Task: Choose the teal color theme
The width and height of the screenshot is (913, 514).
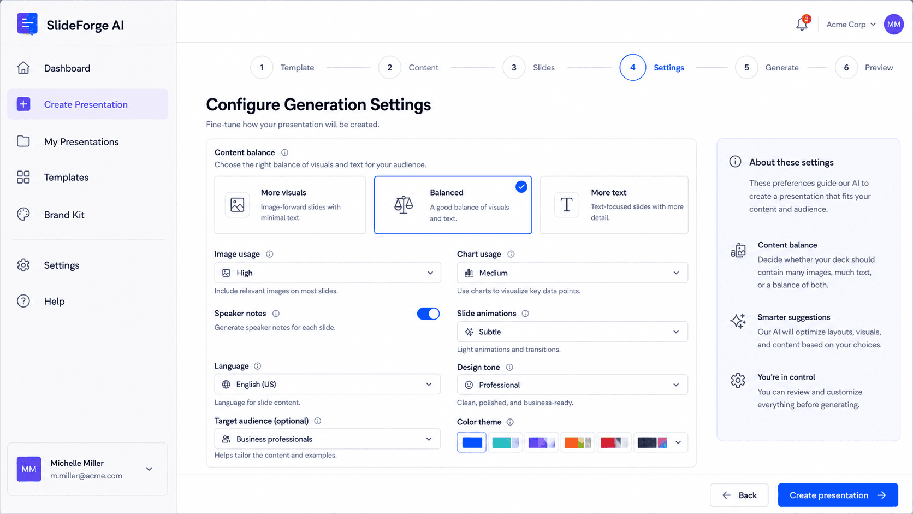Action: click(506, 442)
